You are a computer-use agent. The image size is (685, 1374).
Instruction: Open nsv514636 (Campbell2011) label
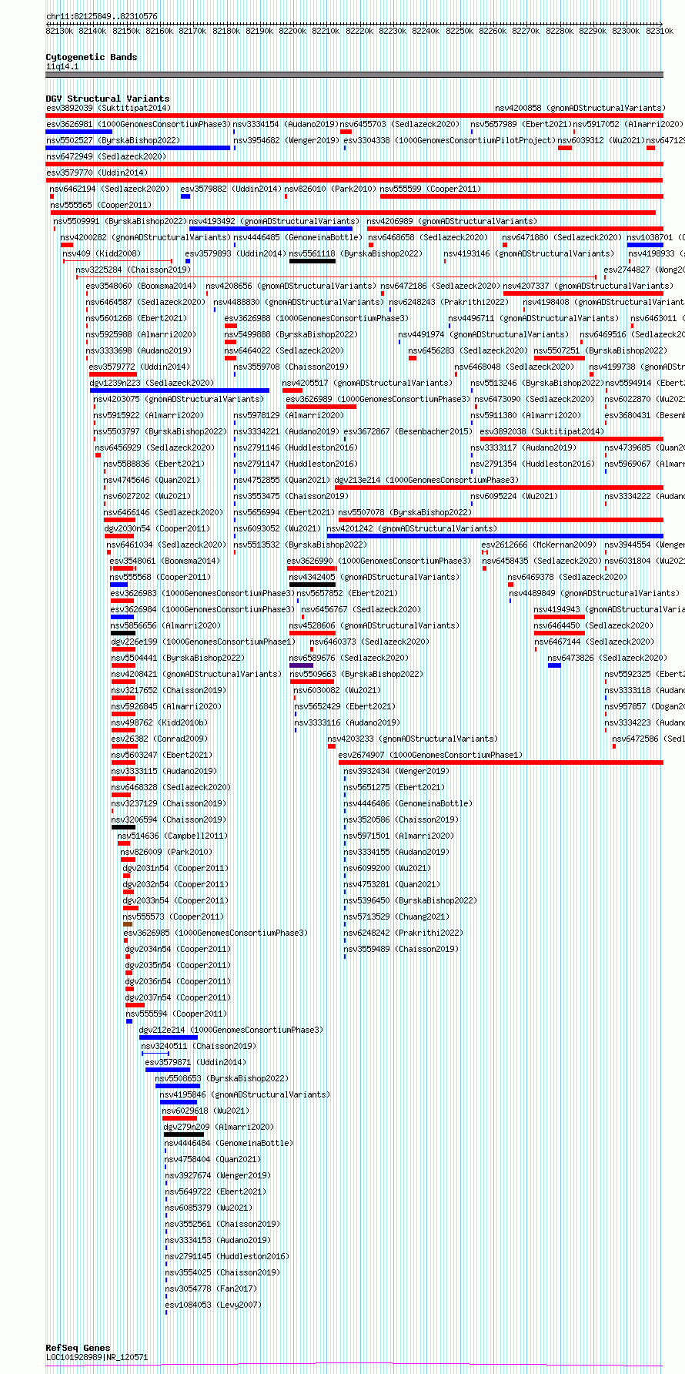click(172, 836)
